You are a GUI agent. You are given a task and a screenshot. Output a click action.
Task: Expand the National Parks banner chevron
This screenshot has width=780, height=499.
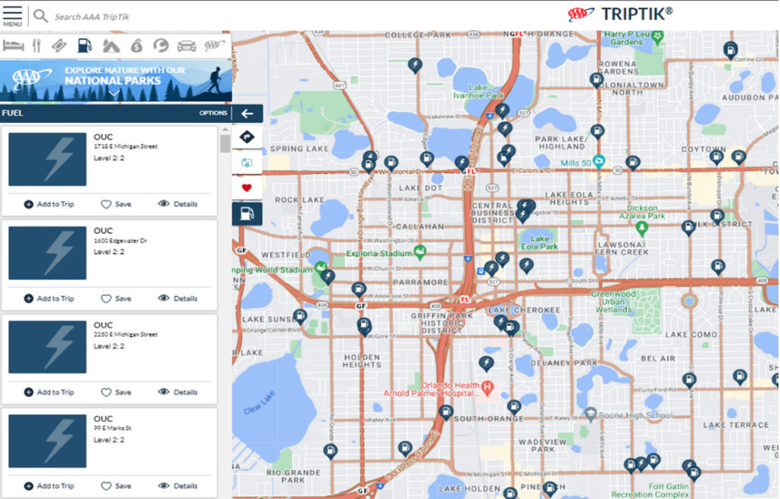pos(113,92)
